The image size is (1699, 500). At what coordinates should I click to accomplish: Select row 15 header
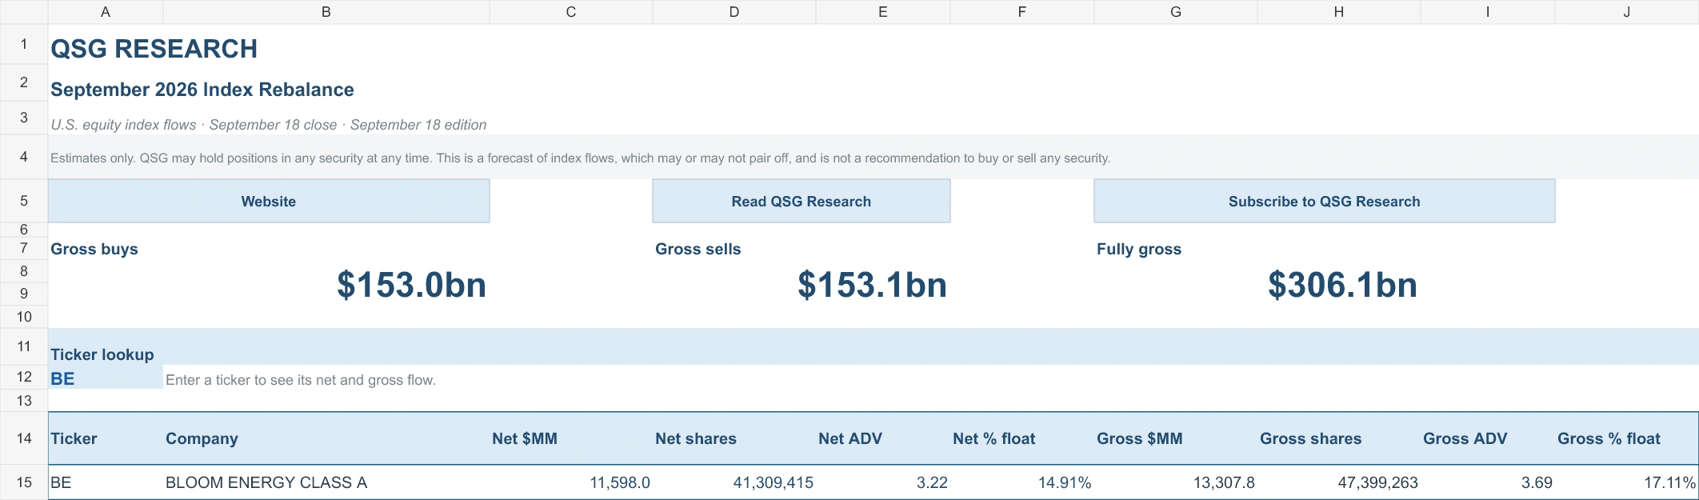pyautogui.click(x=24, y=482)
